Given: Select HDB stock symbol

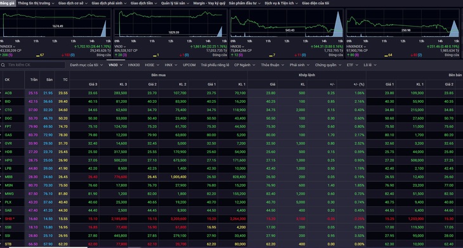Looking at the screenshot, I should pos(8,152).
